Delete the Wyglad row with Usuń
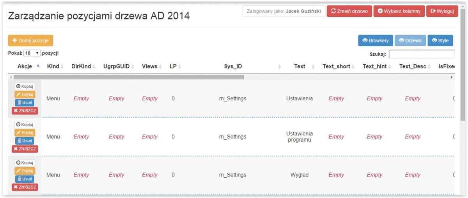The width and height of the screenshot is (468, 198). click(x=25, y=179)
